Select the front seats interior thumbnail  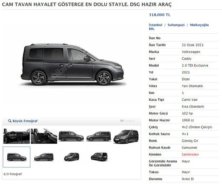[x=44, y=136]
